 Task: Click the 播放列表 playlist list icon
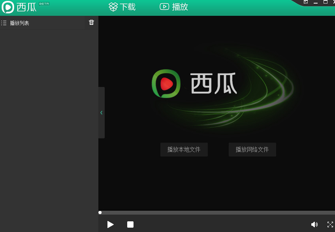point(4,23)
